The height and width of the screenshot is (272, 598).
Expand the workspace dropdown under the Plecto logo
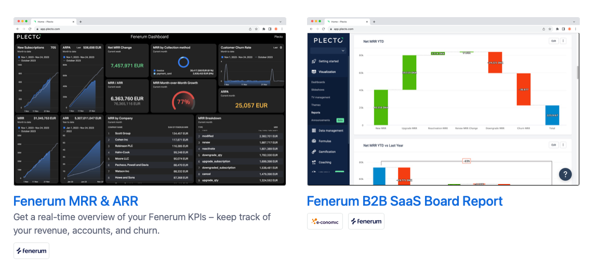tap(328, 51)
